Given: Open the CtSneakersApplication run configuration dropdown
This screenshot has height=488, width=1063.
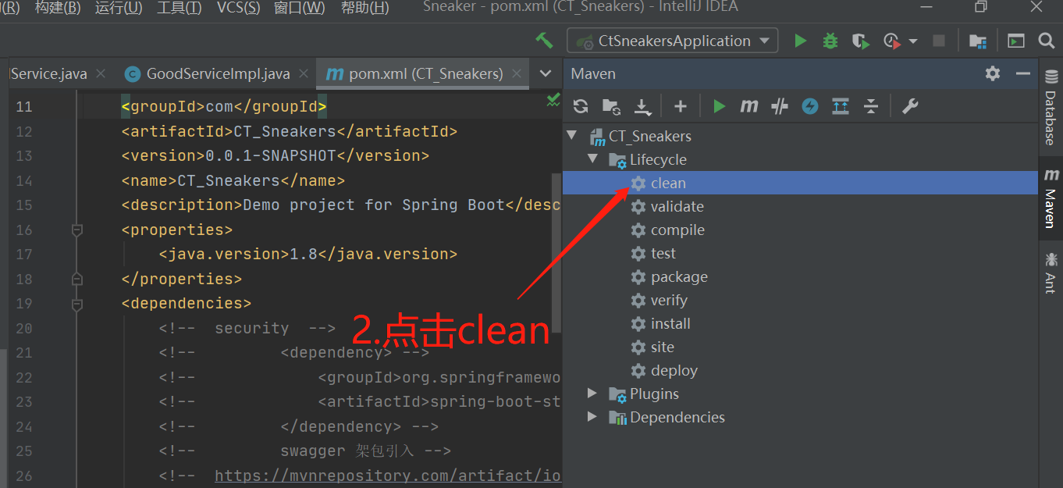Looking at the screenshot, I should [673, 41].
